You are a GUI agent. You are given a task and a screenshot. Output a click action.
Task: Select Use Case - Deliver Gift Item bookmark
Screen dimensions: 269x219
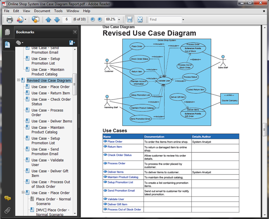point(50,173)
